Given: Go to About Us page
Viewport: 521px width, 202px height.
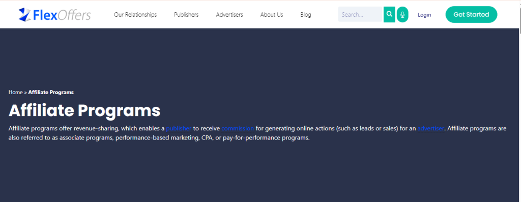Looking at the screenshot, I should [272, 15].
